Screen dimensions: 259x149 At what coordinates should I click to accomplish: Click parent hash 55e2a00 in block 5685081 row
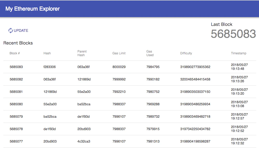click(84, 92)
